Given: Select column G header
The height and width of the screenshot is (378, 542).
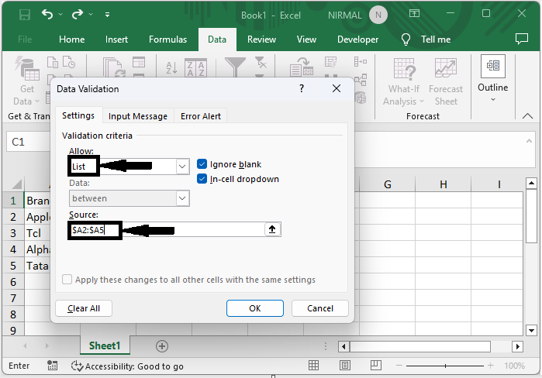Looking at the screenshot, I should click(388, 184).
